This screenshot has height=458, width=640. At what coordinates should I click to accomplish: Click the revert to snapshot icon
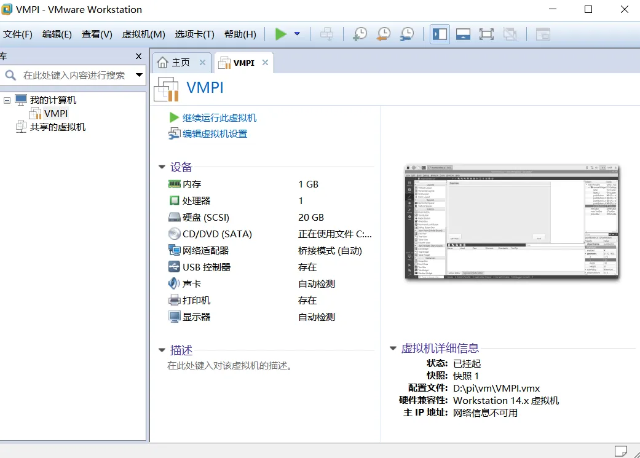click(383, 34)
